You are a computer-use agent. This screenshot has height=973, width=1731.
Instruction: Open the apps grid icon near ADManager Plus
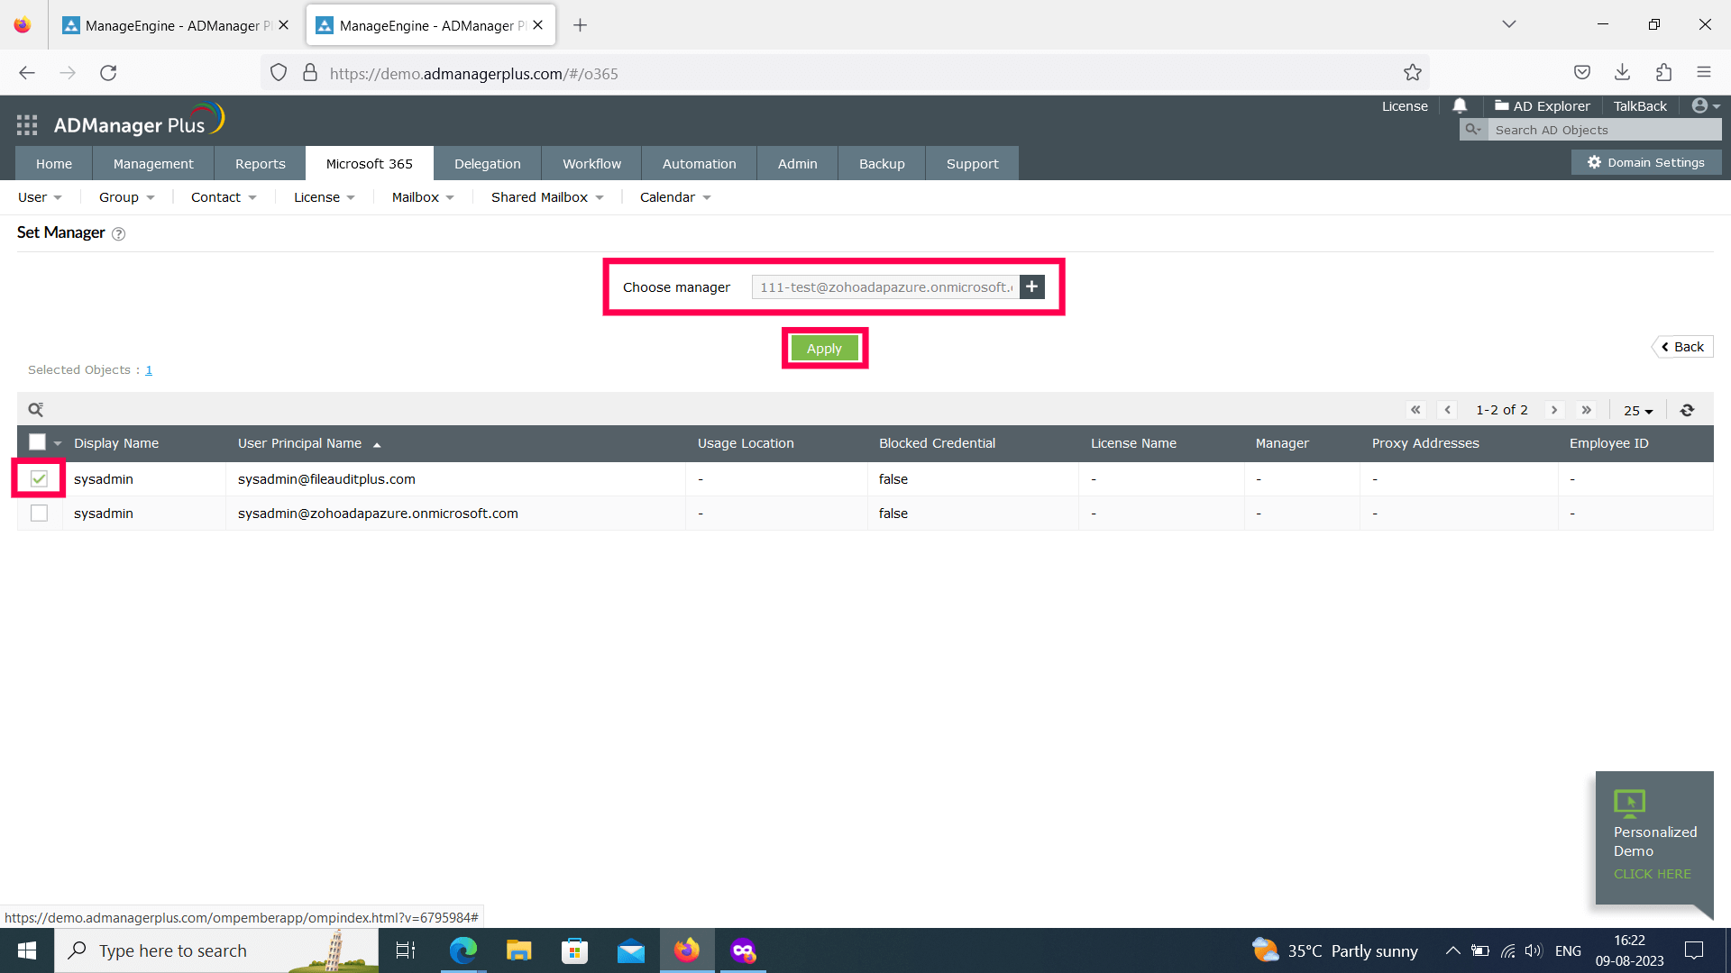[27, 125]
